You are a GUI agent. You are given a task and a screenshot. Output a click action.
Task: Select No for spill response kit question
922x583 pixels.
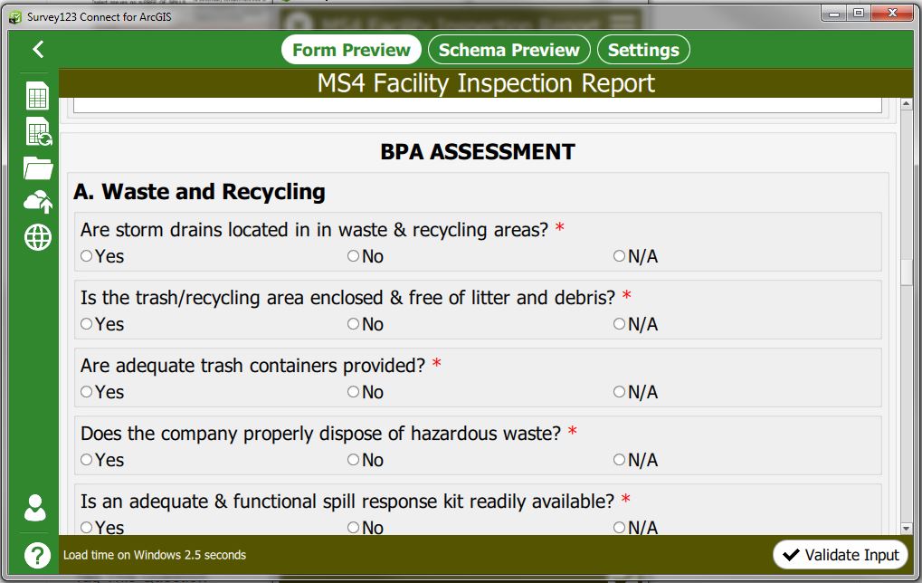coord(353,527)
